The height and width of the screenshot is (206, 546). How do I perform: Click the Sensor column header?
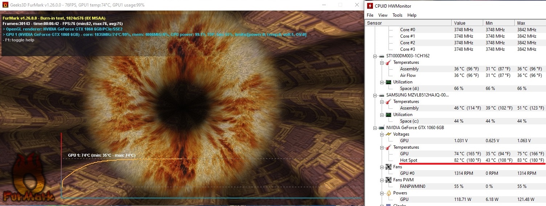(x=408, y=23)
